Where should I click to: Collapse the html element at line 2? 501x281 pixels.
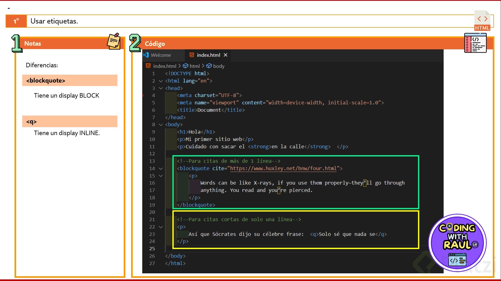click(161, 81)
